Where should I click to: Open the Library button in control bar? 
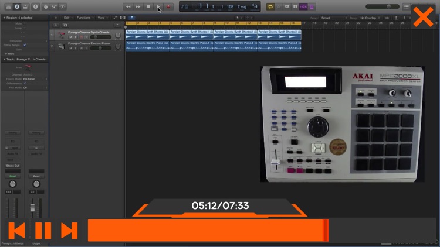click(9, 6)
